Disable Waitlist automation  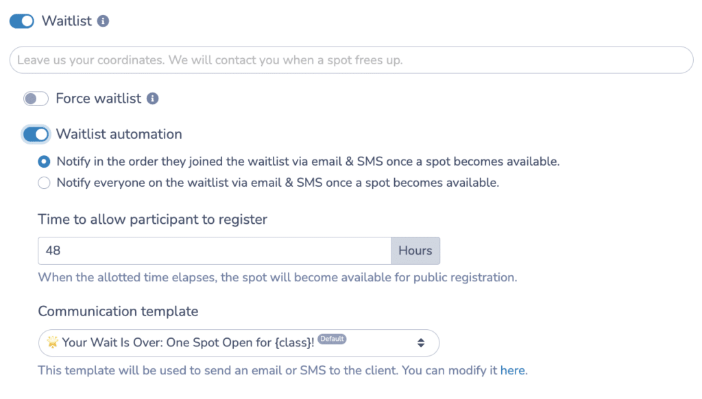click(x=36, y=134)
